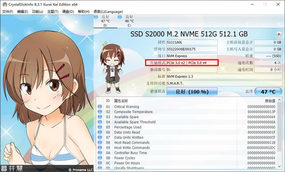Click the status orb for Available Spare row 03

(100, 117)
